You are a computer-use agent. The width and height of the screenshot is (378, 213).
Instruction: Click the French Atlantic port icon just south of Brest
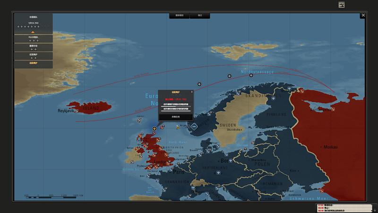[x=157, y=180]
